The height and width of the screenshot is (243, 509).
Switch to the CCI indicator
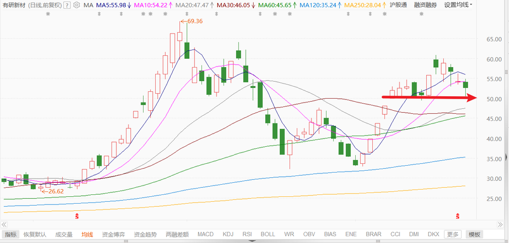(396, 234)
